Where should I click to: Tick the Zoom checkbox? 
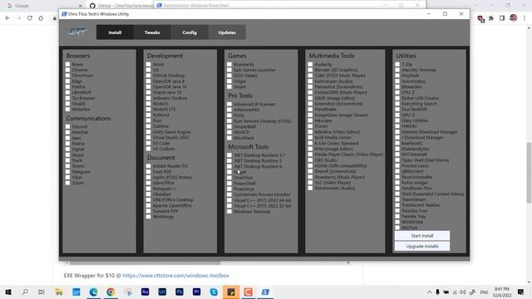tap(67, 183)
